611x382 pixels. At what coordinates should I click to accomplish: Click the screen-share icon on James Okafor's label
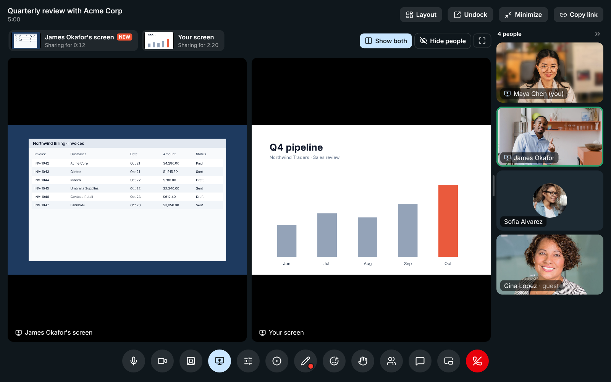click(508, 158)
